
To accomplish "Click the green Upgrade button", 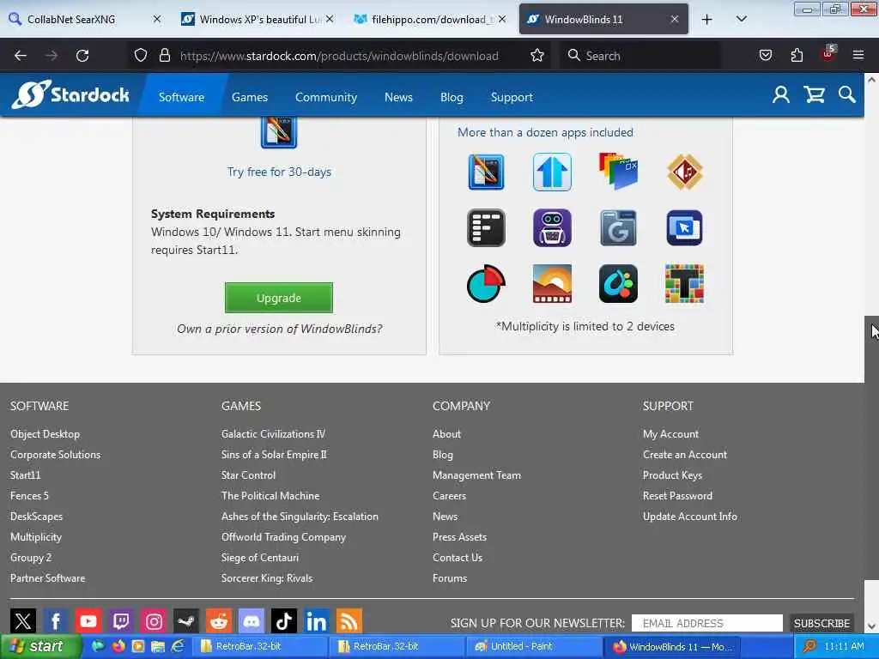I will (x=279, y=298).
